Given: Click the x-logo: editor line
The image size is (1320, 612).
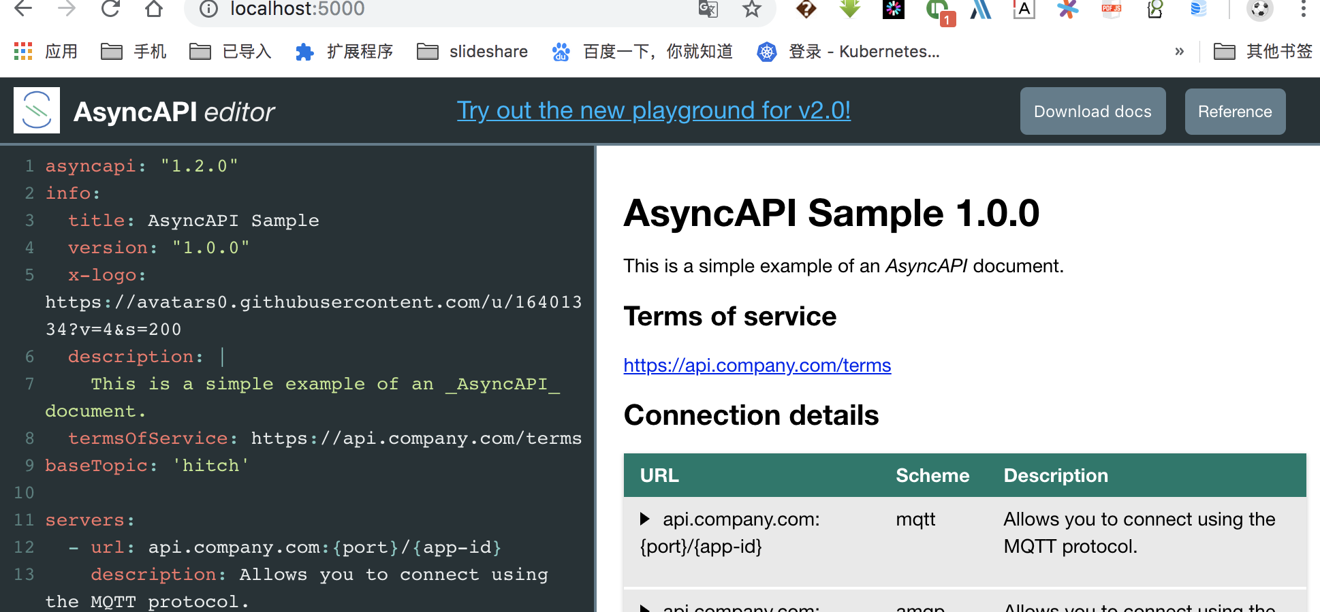Looking at the screenshot, I should [x=107, y=275].
